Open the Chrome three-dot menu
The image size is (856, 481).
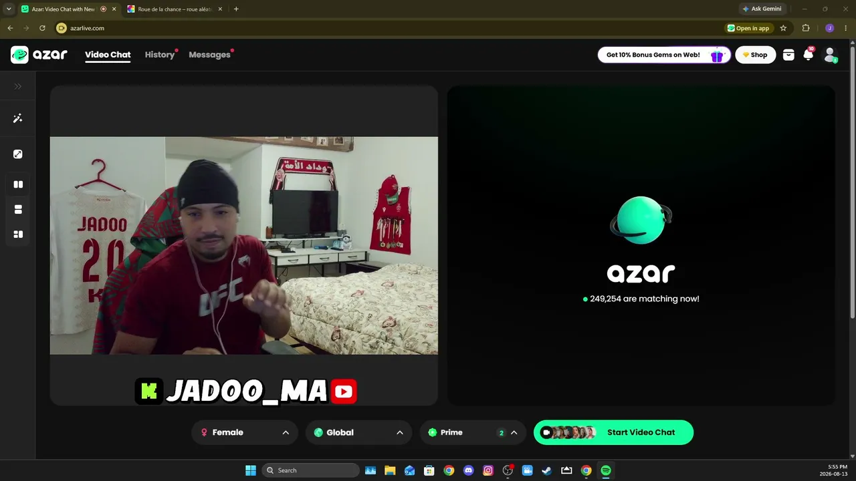(845, 28)
